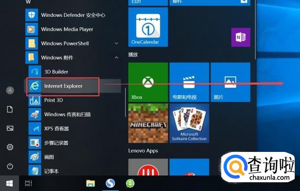The width and height of the screenshot is (300, 191).
Task: Open the blue tile beside the red Lenovo tile
Action: [x=189, y=167]
